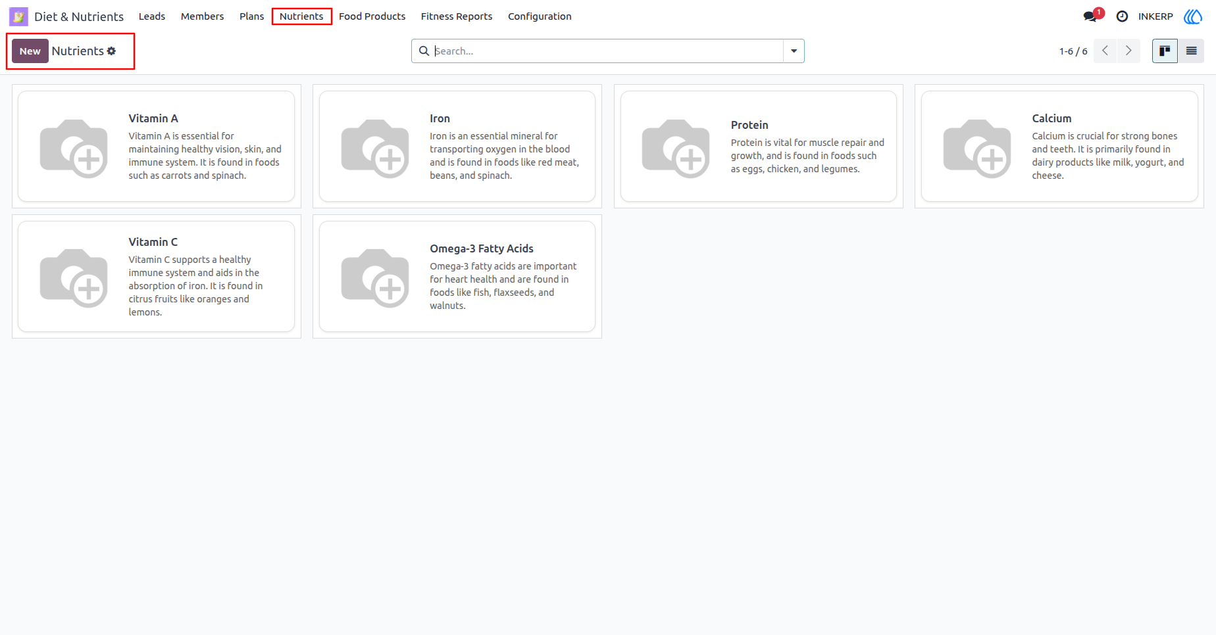1216x635 pixels.
Task: Click the Nutrients breadcrumb title
Action: [78, 51]
